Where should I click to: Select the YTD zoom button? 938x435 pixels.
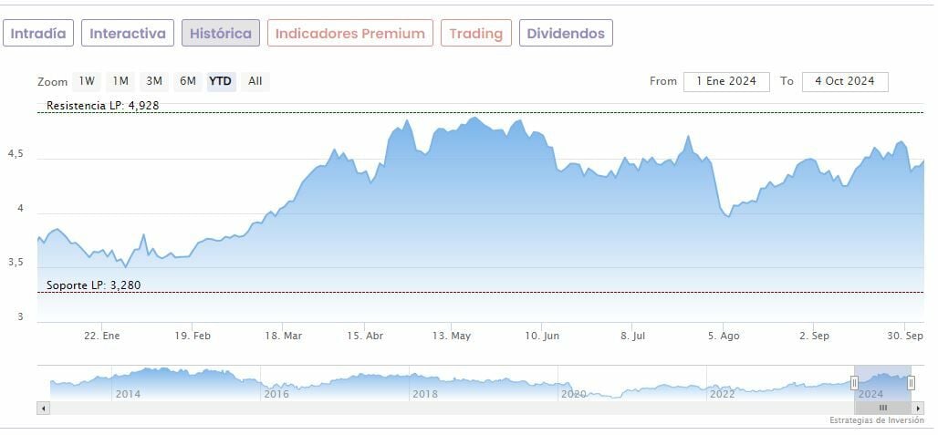[221, 81]
